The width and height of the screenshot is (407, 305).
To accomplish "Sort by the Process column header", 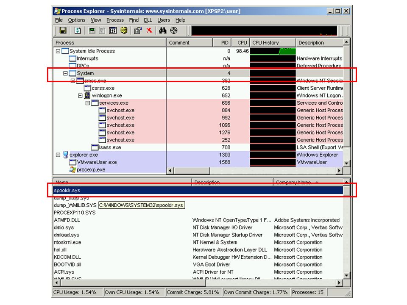I will [x=109, y=42].
